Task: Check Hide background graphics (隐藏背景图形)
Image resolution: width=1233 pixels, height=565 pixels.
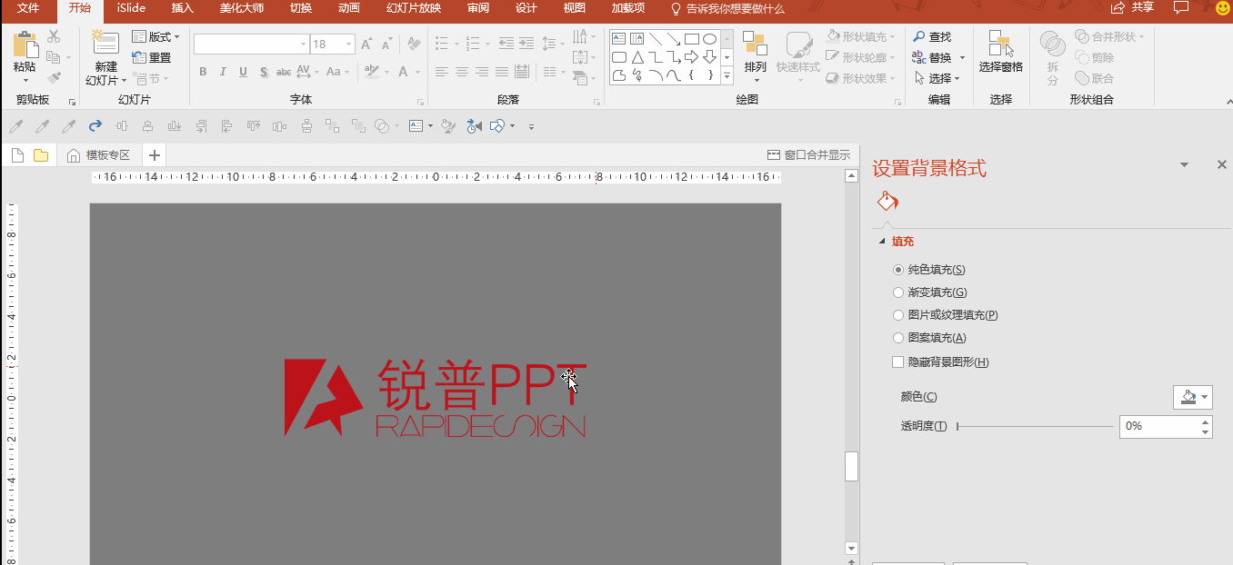Action: tap(898, 362)
